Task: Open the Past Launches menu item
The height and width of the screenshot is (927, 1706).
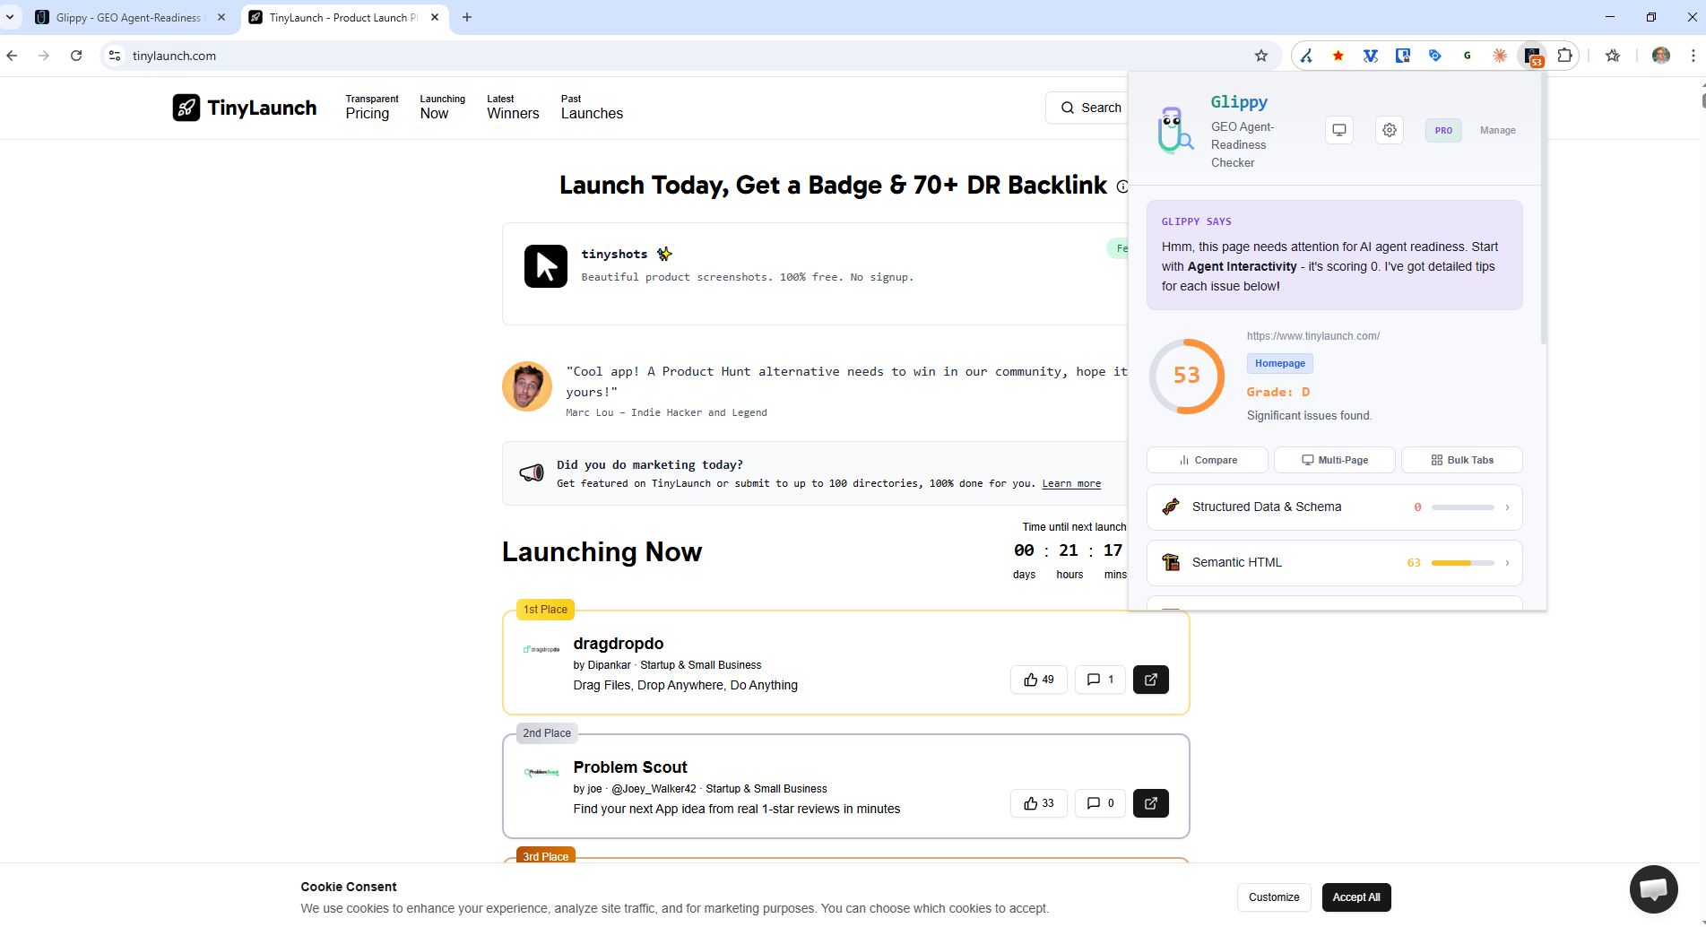Action: pos(591,107)
